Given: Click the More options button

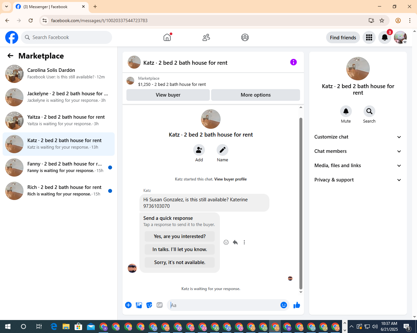Looking at the screenshot, I should coord(256,95).
